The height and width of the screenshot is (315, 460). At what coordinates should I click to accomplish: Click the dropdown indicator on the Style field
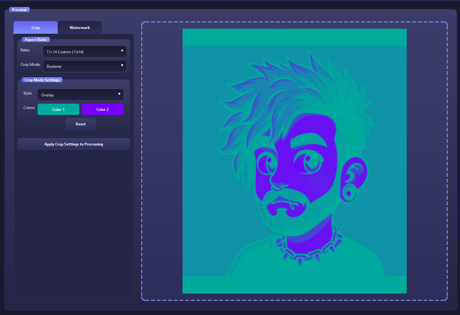point(119,94)
